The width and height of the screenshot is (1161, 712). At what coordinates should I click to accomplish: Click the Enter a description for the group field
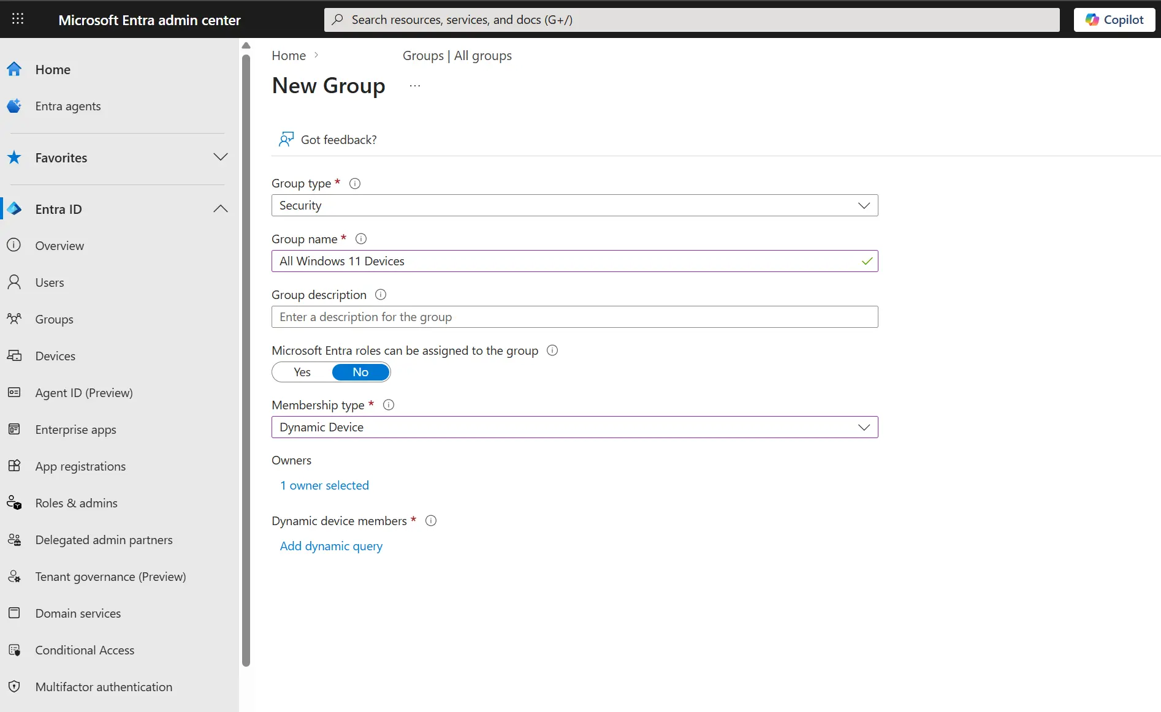pyautogui.click(x=574, y=317)
